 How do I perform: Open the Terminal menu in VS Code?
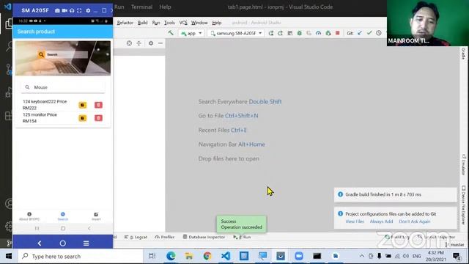pos(141,7)
